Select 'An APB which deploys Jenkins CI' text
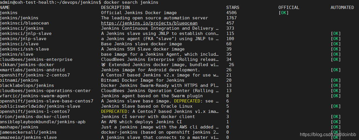The height and width of the screenshot is (140, 359). [141, 122]
